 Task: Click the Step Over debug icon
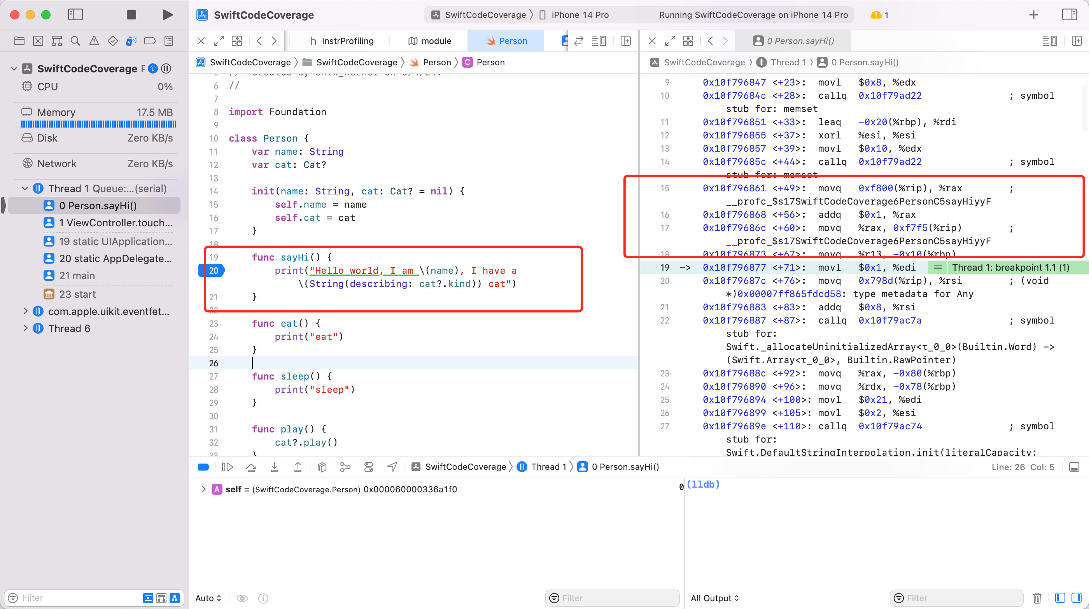251,467
